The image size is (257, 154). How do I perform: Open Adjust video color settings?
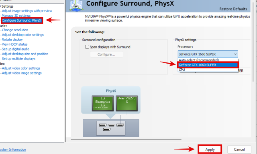(21, 68)
